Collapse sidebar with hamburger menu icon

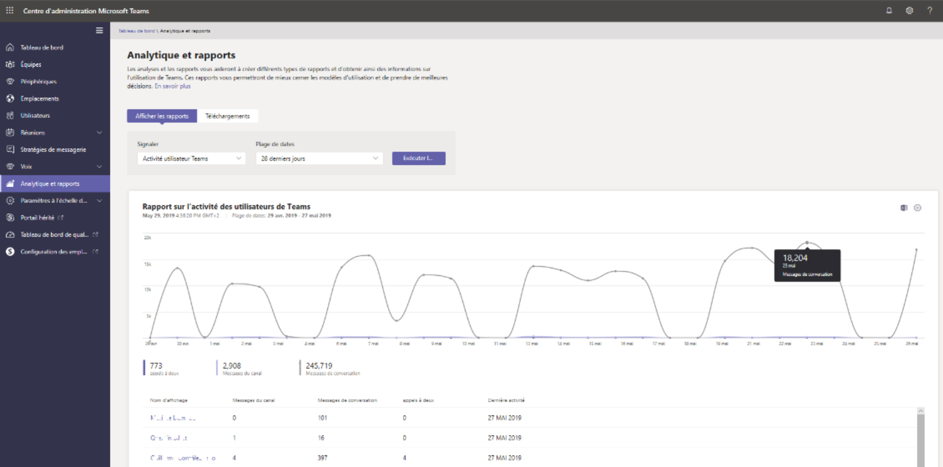pyautogui.click(x=99, y=30)
